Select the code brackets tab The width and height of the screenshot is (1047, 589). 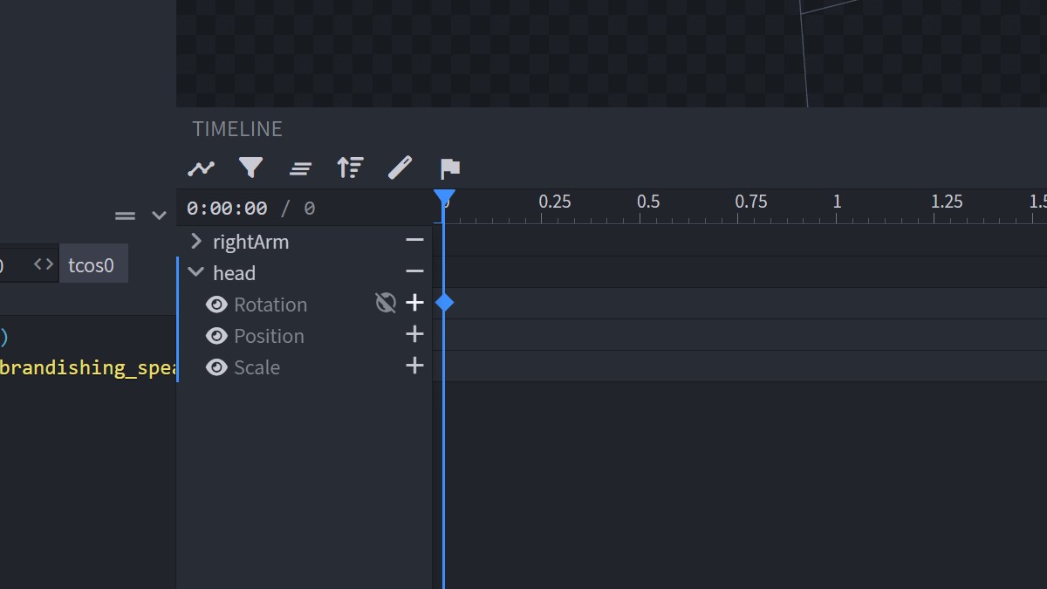[x=44, y=264]
